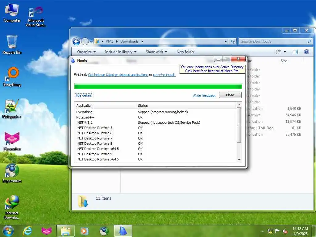Go back in the Explorer window
The image size is (316, 237).
76,42
